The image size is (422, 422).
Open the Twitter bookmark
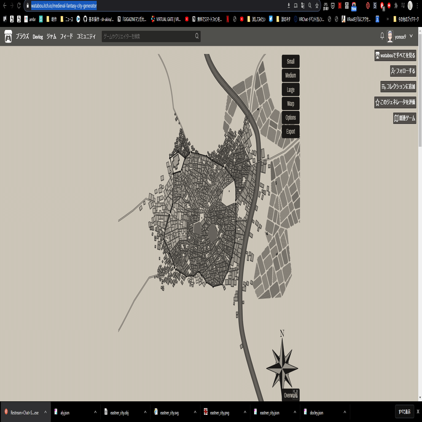tap(271, 19)
